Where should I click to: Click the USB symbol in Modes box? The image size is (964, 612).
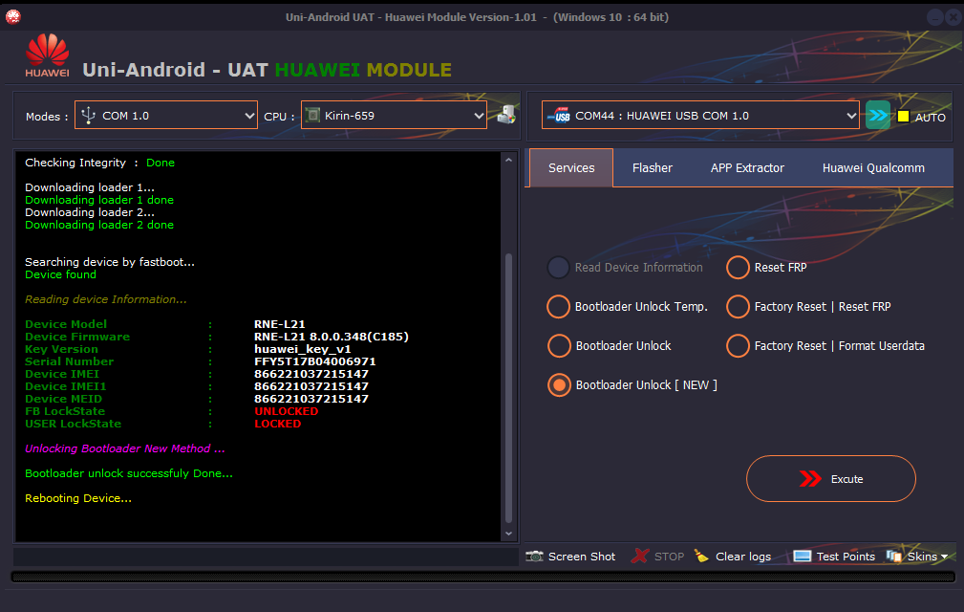(89, 115)
